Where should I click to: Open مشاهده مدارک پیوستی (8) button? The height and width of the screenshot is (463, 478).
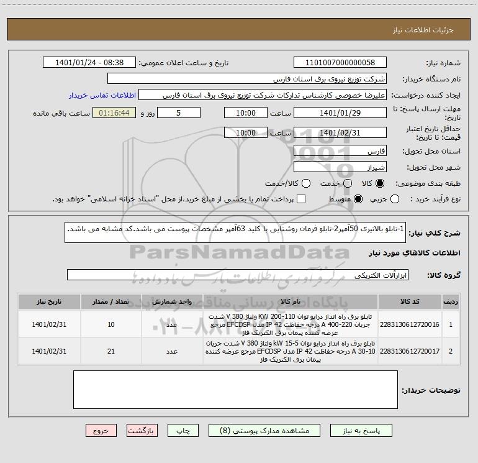coord(264,431)
